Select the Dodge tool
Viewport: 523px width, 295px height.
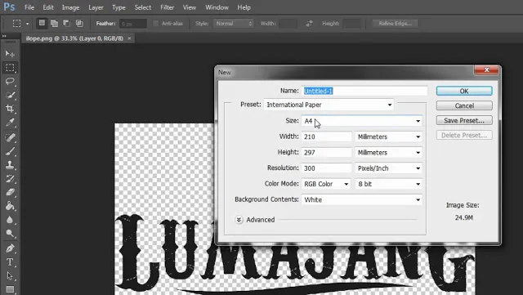(x=10, y=233)
